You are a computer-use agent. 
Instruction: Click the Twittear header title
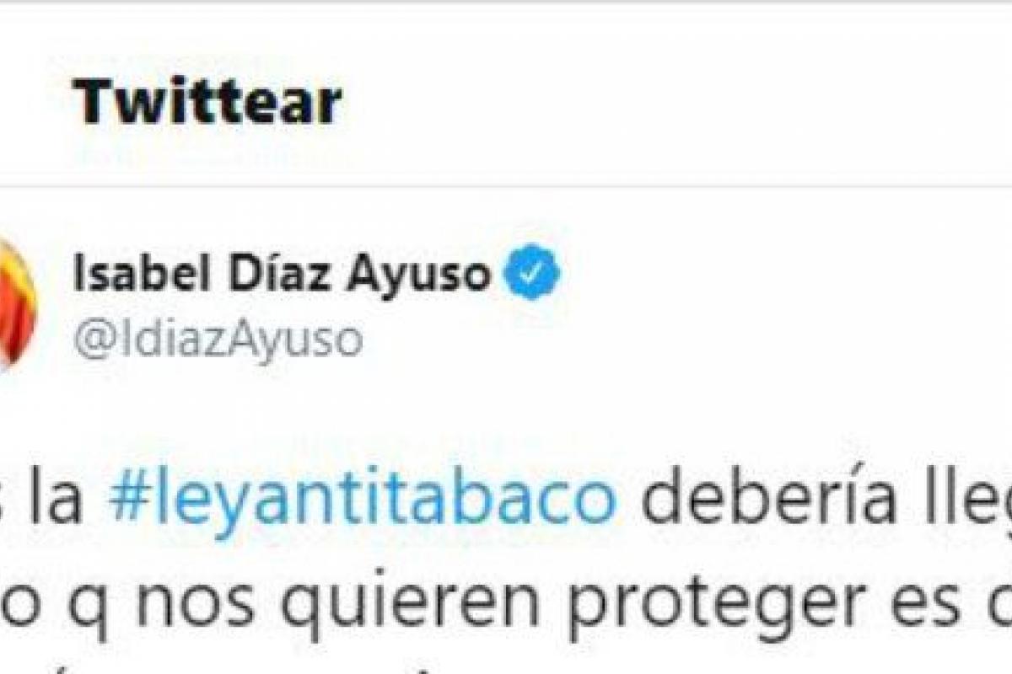coord(207,102)
